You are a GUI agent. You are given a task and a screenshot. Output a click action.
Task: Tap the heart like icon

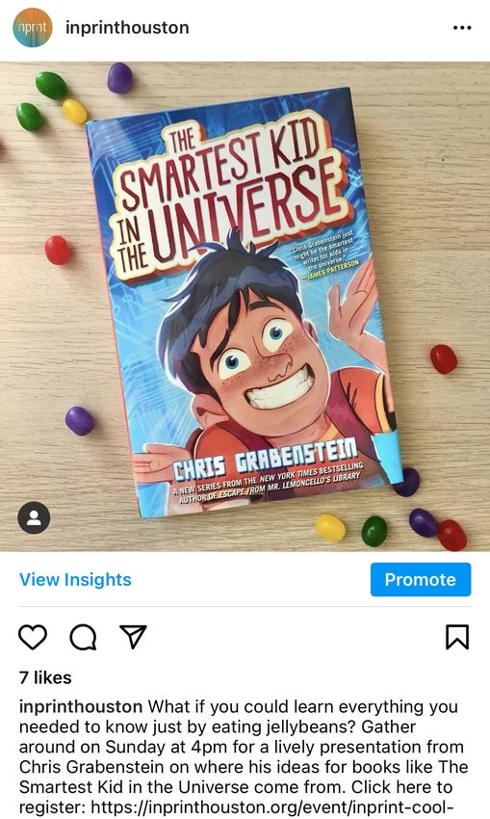(x=33, y=637)
